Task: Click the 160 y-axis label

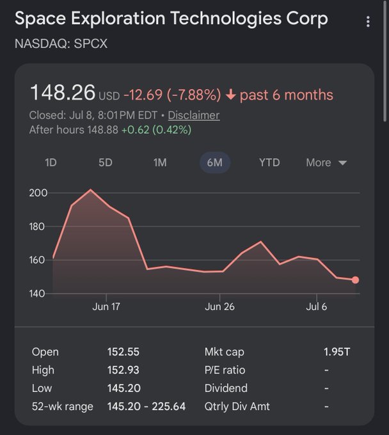Action: pyautogui.click(x=36, y=260)
